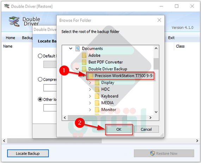Click the Double Driver logo in the header
This screenshot has width=201, height=163.
click(x=14, y=21)
